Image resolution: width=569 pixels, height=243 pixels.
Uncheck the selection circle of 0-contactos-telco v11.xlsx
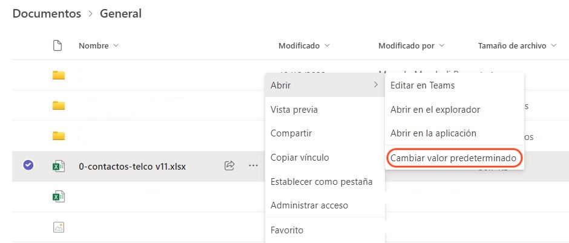(28, 165)
